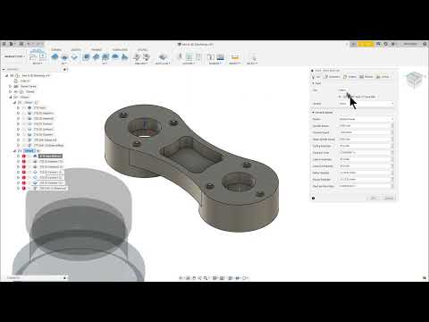429x322 pixels.
Task: Open the Setup group dropdown menu
Action: tap(37, 64)
